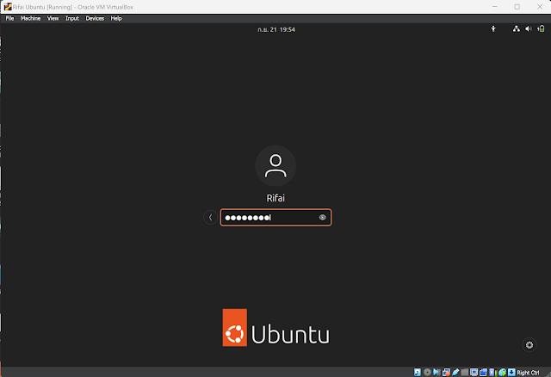
Task: Click the date and time clock
Action: [276, 29]
